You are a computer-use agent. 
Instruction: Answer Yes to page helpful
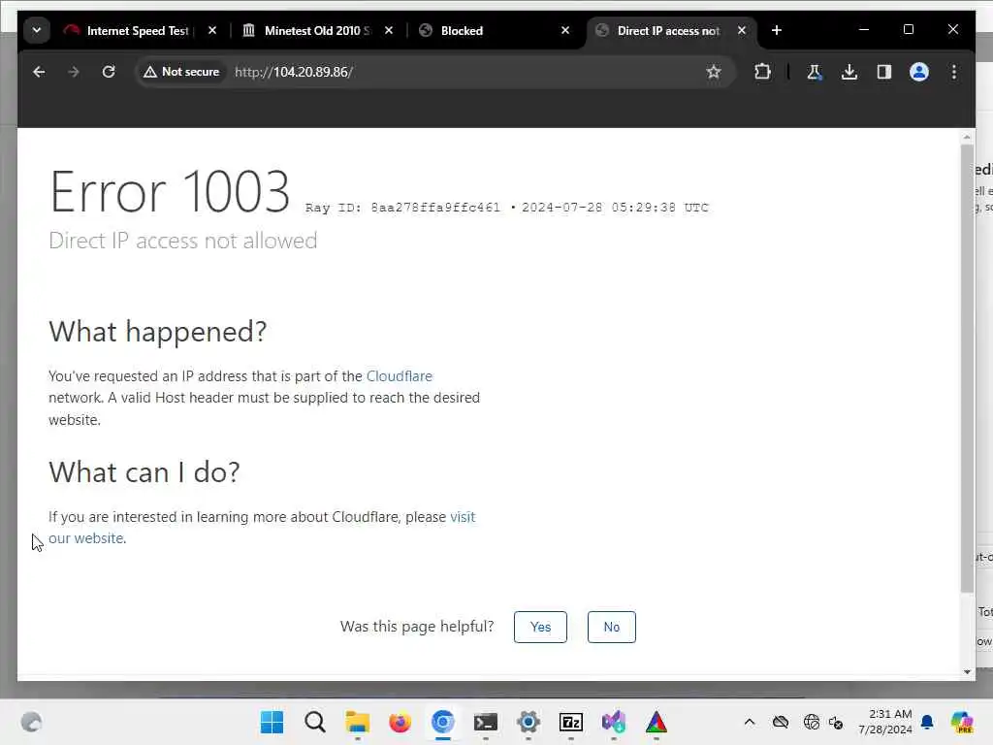click(x=540, y=627)
